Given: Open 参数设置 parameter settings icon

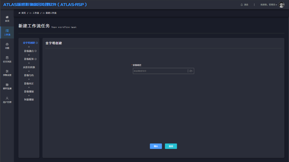Looking at the screenshot, I should [7, 71].
